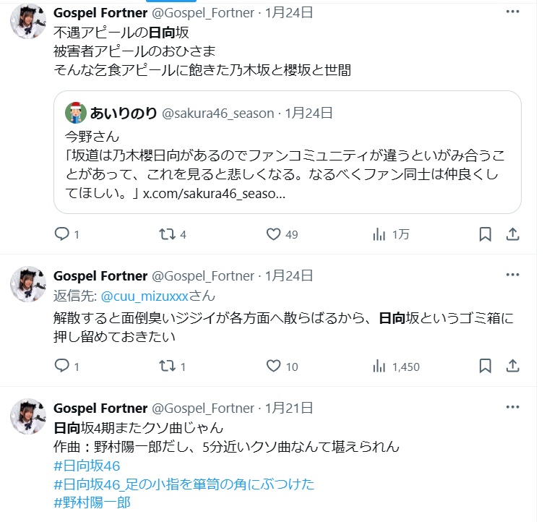
Task: Reply to the first tweet about 不遇アピール
Action: tap(61, 234)
